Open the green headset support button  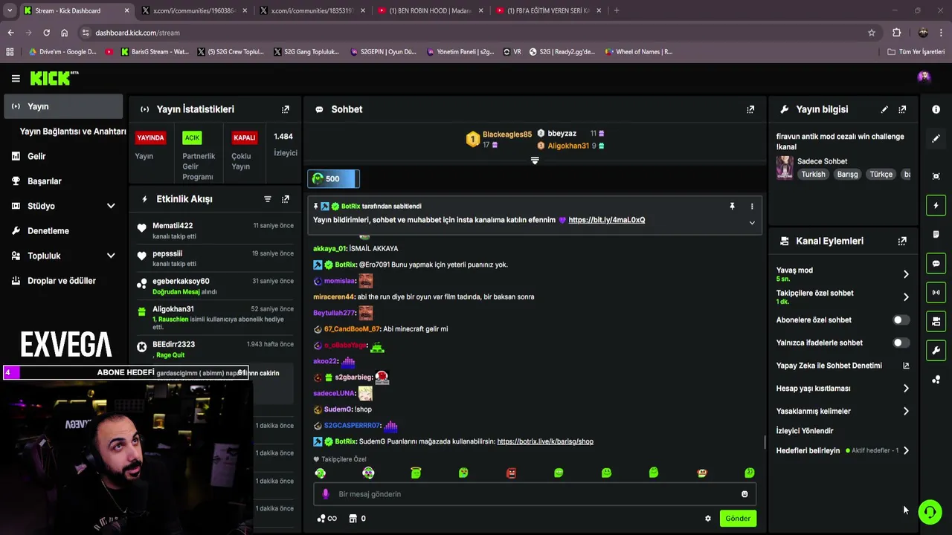click(x=930, y=511)
